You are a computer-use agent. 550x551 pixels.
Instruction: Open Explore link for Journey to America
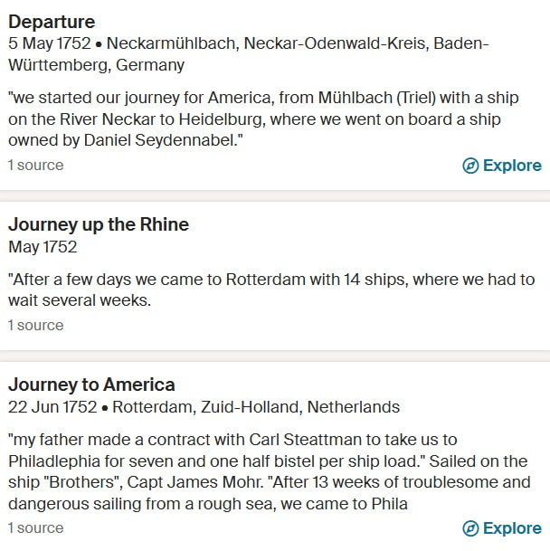click(502, 528)
